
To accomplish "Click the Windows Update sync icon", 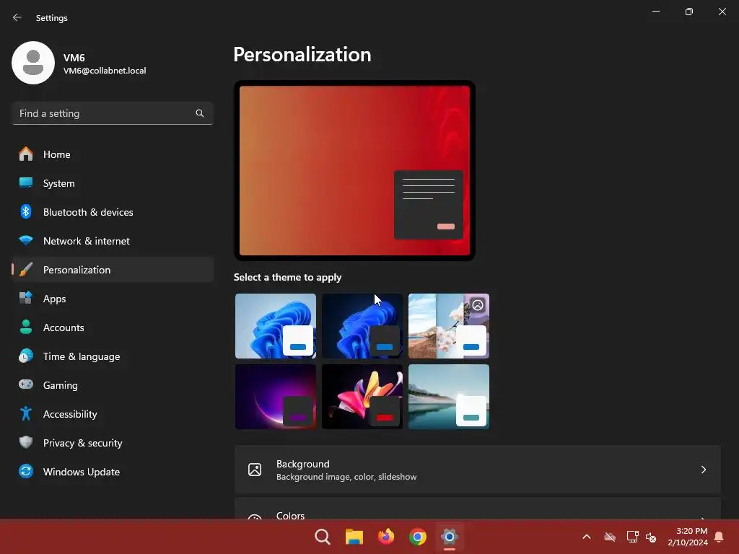I will (x=26, y=471).
